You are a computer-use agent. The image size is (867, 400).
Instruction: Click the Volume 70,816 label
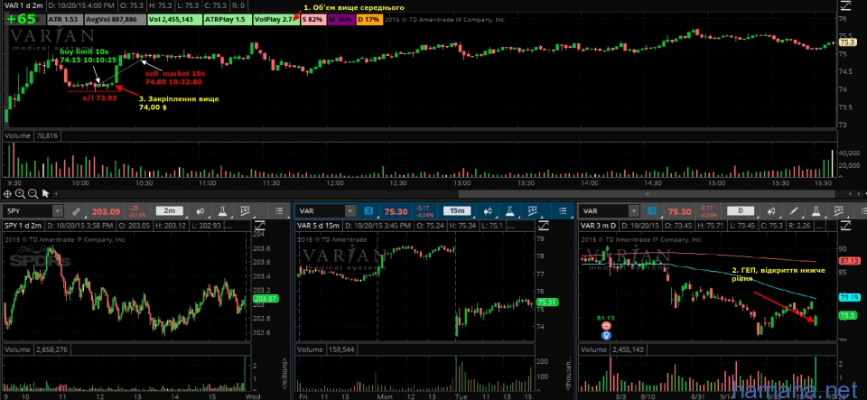tap(33, 135)
